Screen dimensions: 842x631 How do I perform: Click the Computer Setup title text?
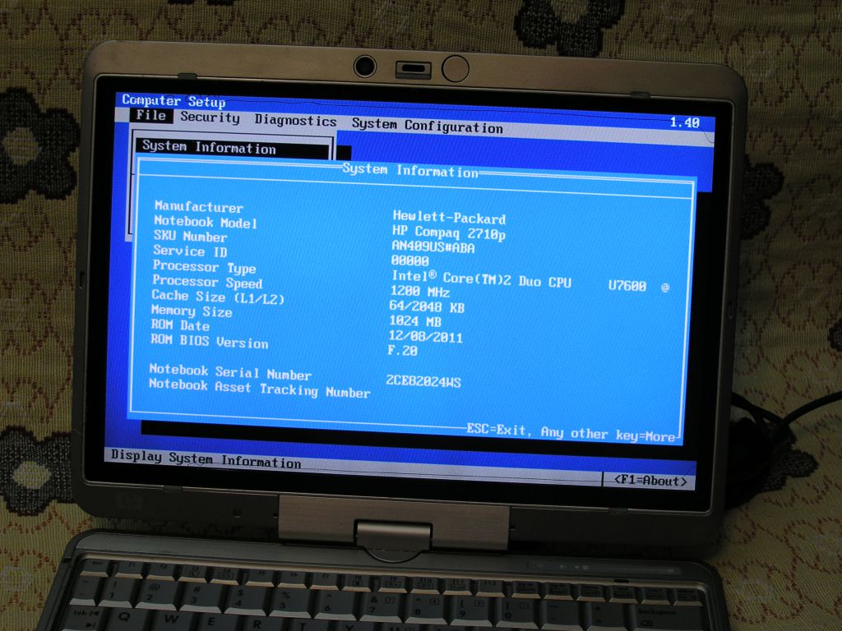pos(173,100)
